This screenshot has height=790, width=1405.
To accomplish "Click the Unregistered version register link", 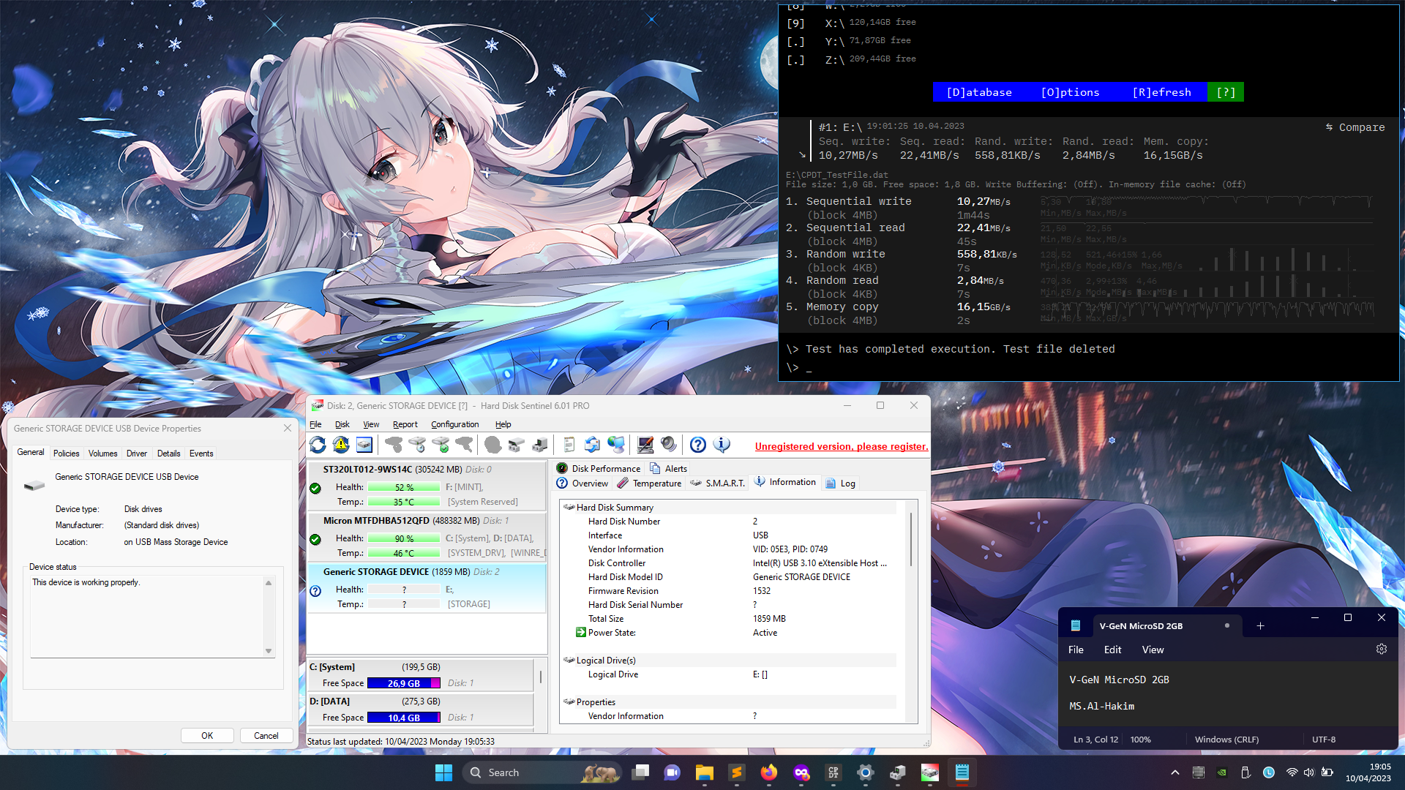I will [x=842, y=447].
